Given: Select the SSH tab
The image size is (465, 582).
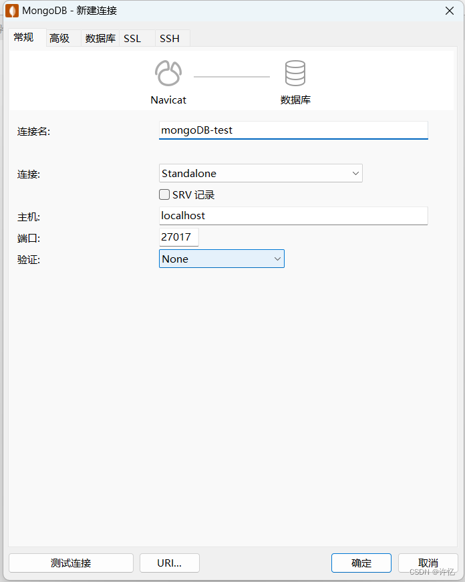Looking at the screenshot, I should click(172, 38).
